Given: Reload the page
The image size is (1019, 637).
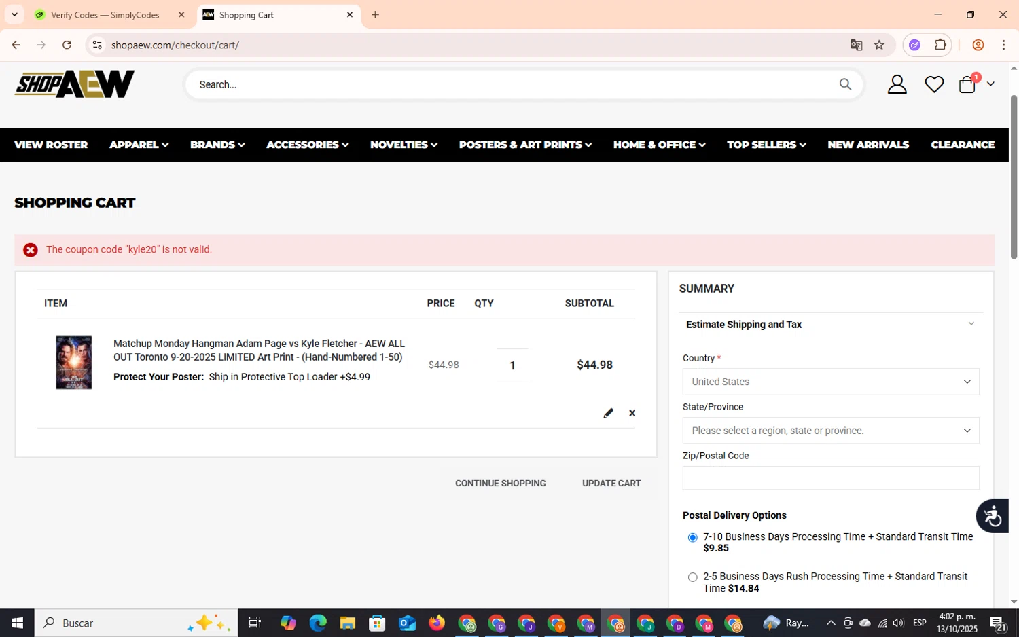Looking at the screenshot, I should (x=67, y=45).
